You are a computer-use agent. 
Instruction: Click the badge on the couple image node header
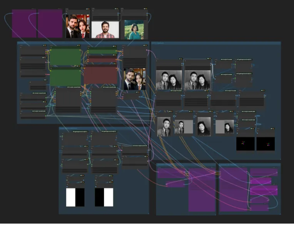point(87,9)
